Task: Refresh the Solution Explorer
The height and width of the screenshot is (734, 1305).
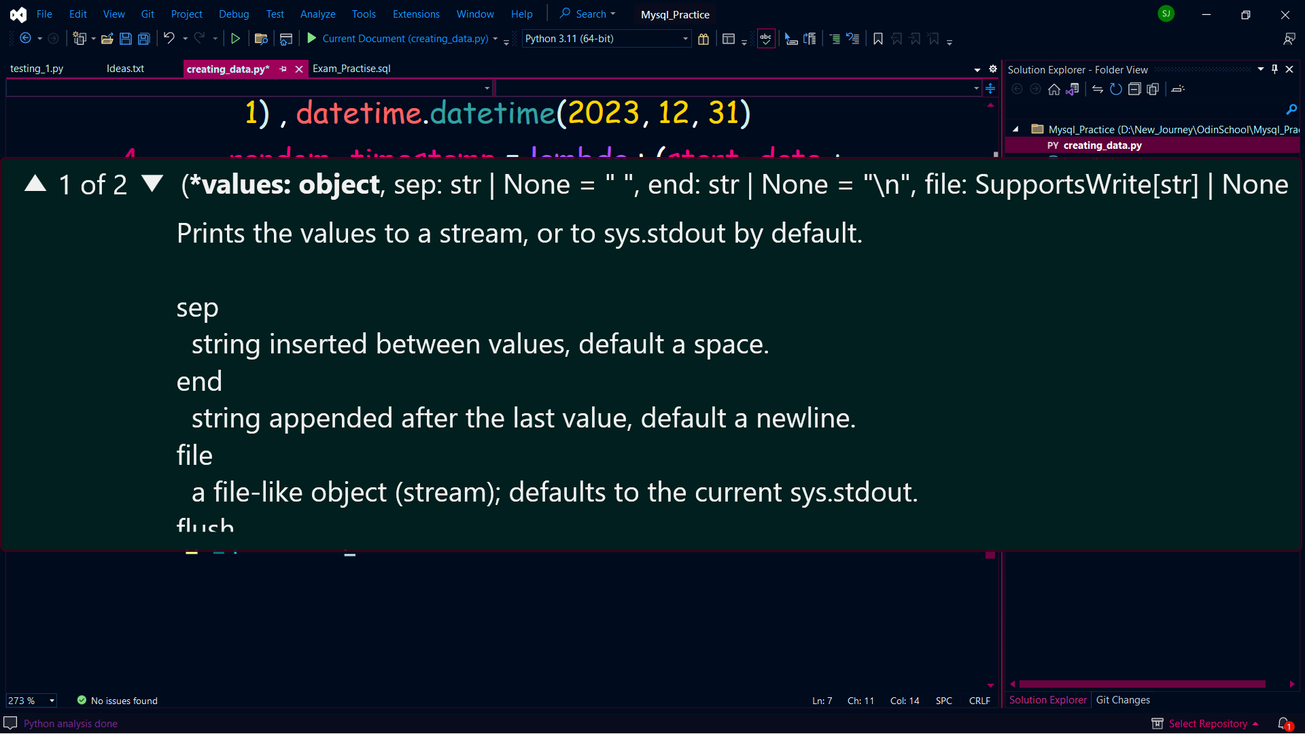Action: click(1116, 89)
